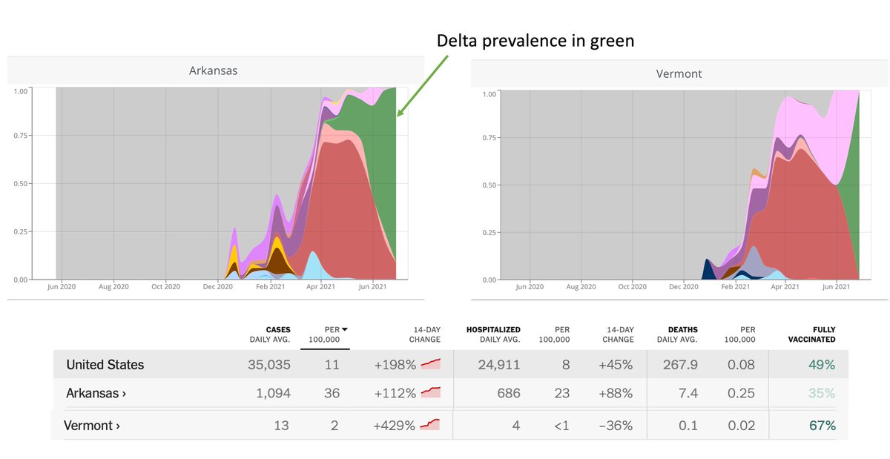This screenshot has width=890, height=459.
Task: Open the Vermont state link
Action: pyautogui.click(x=88, y=426)
